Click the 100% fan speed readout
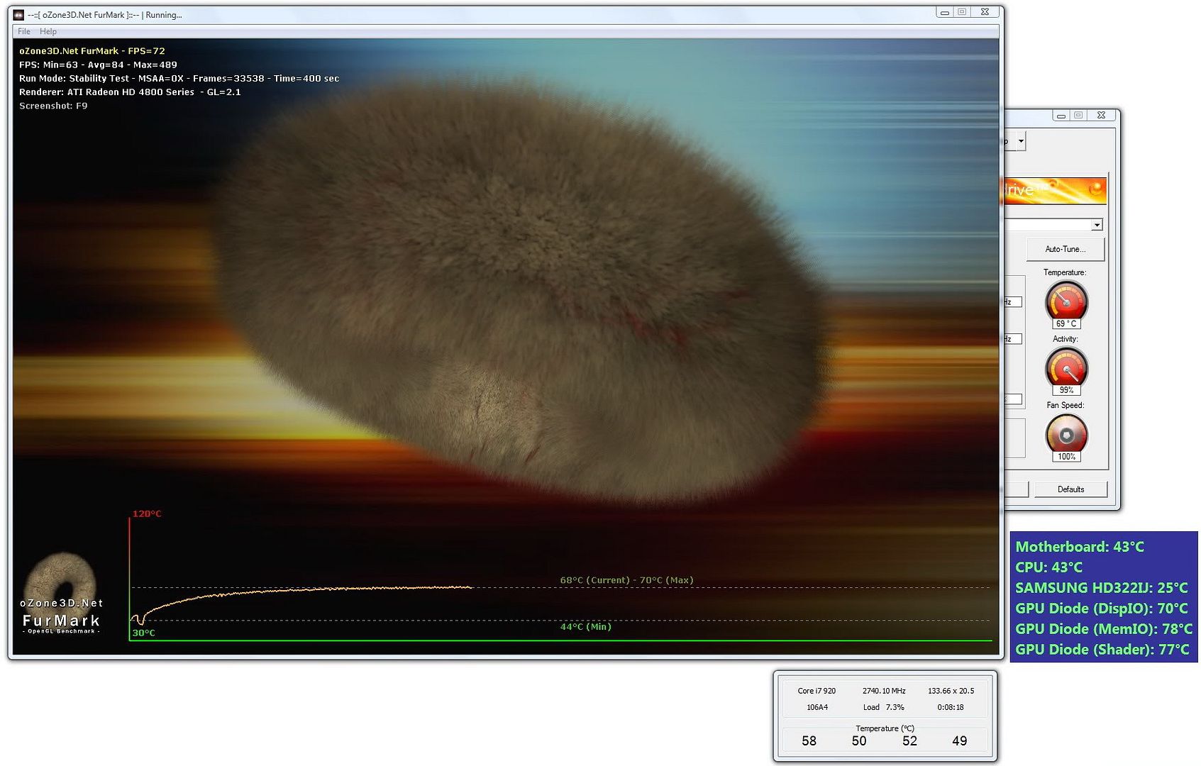Viewport: 1201px width, 766px height. [1066, 457]
